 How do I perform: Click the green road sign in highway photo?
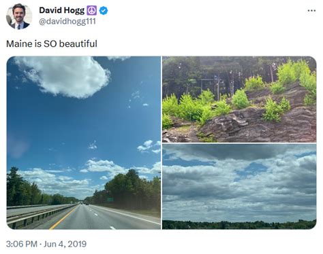[110, 200]
